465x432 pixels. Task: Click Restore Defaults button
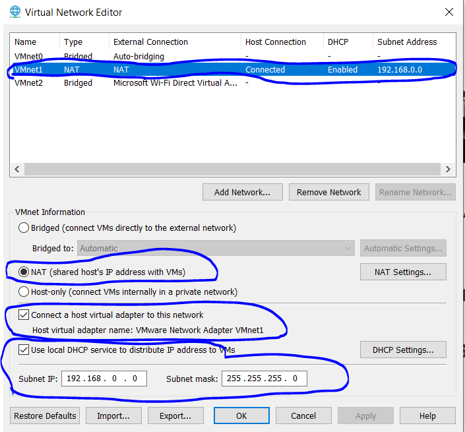[x=45, y=416]
